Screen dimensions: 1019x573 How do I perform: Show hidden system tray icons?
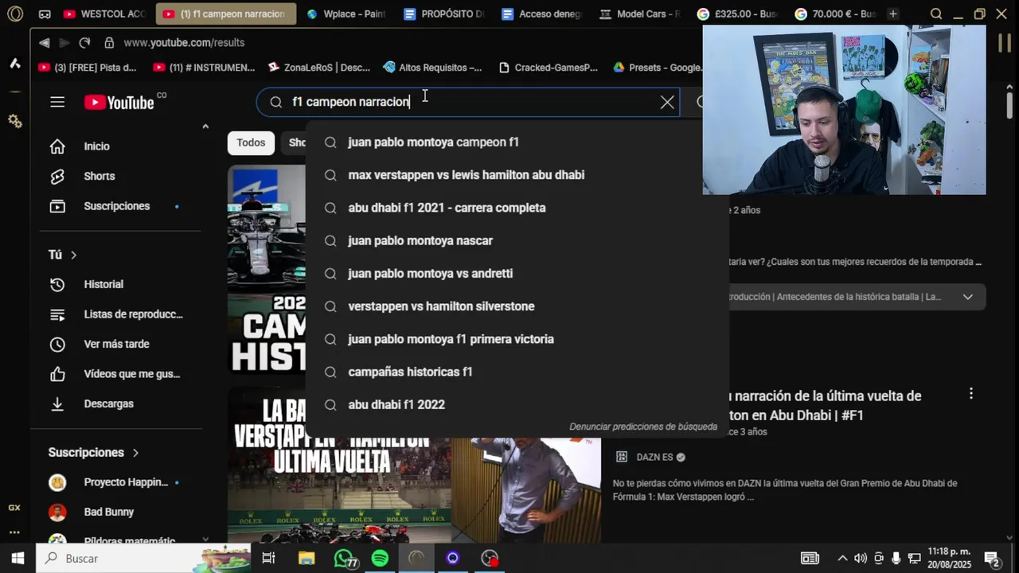[x=842, y=559]
